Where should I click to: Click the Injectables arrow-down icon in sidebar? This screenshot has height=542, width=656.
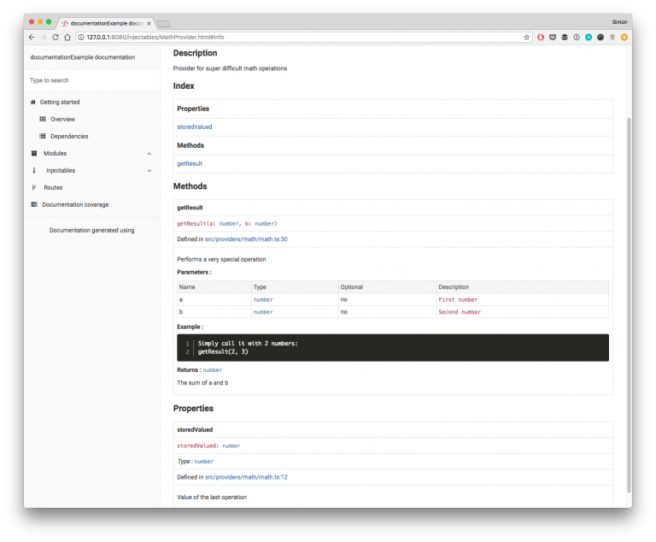[34, 171]
